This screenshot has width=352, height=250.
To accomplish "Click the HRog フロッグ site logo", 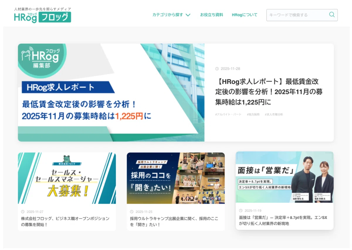I will (x=43, y=17).
